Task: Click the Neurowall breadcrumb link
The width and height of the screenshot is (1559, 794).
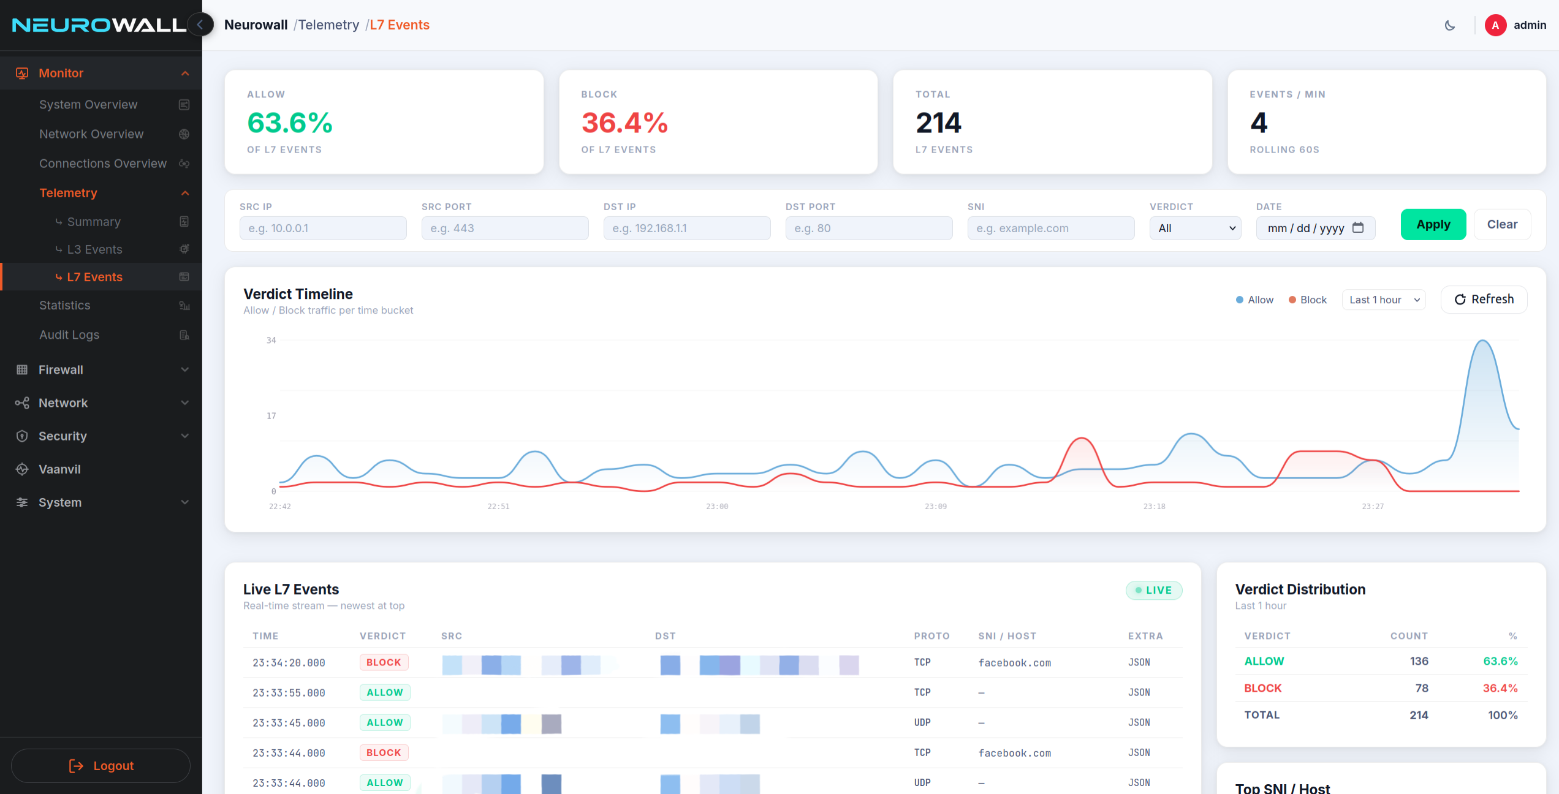Action: tap(256, 25)
